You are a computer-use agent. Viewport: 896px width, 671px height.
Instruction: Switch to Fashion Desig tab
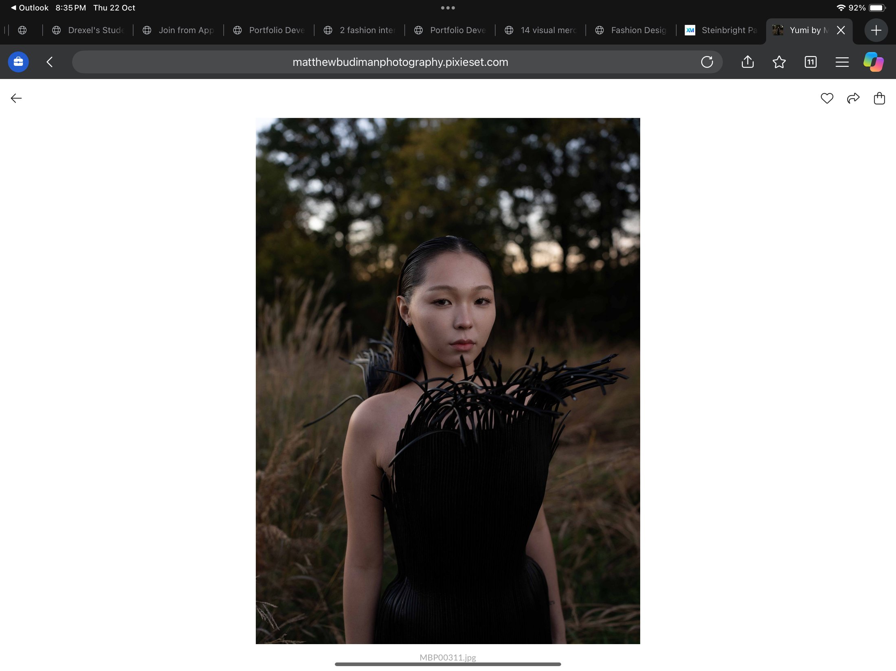pyautogui.click(x=630, y=30)
